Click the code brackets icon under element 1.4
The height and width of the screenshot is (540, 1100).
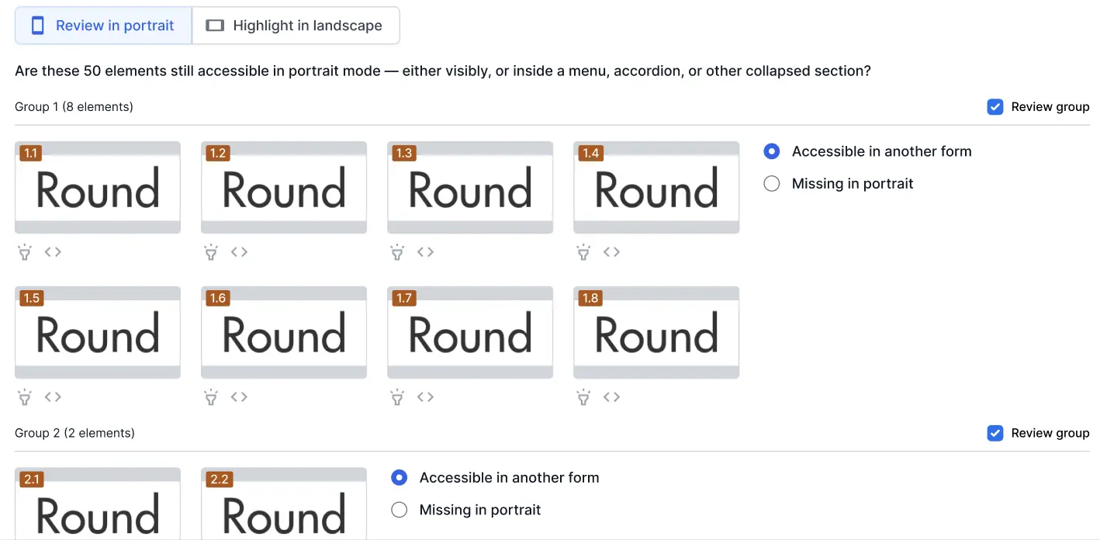point(611,252)
